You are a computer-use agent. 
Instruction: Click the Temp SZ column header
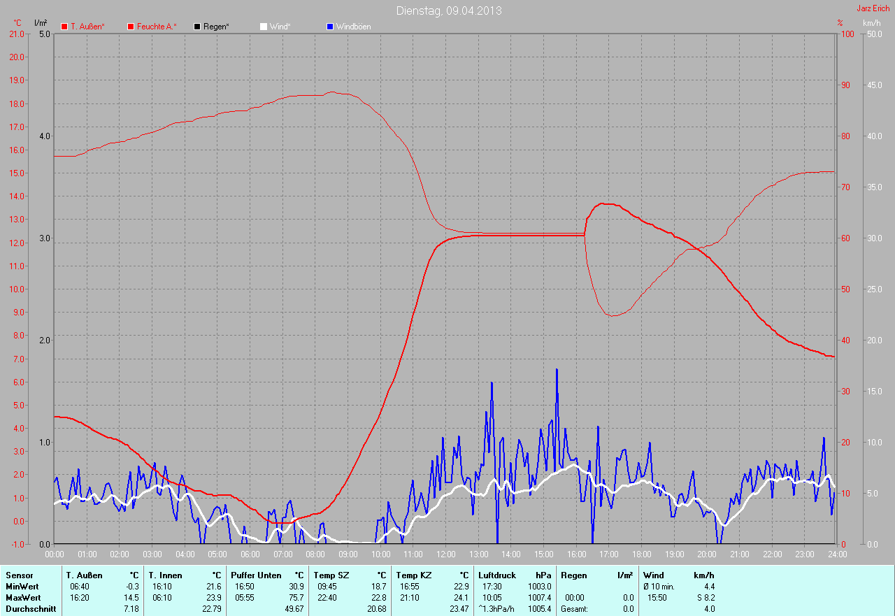point(331,575)
